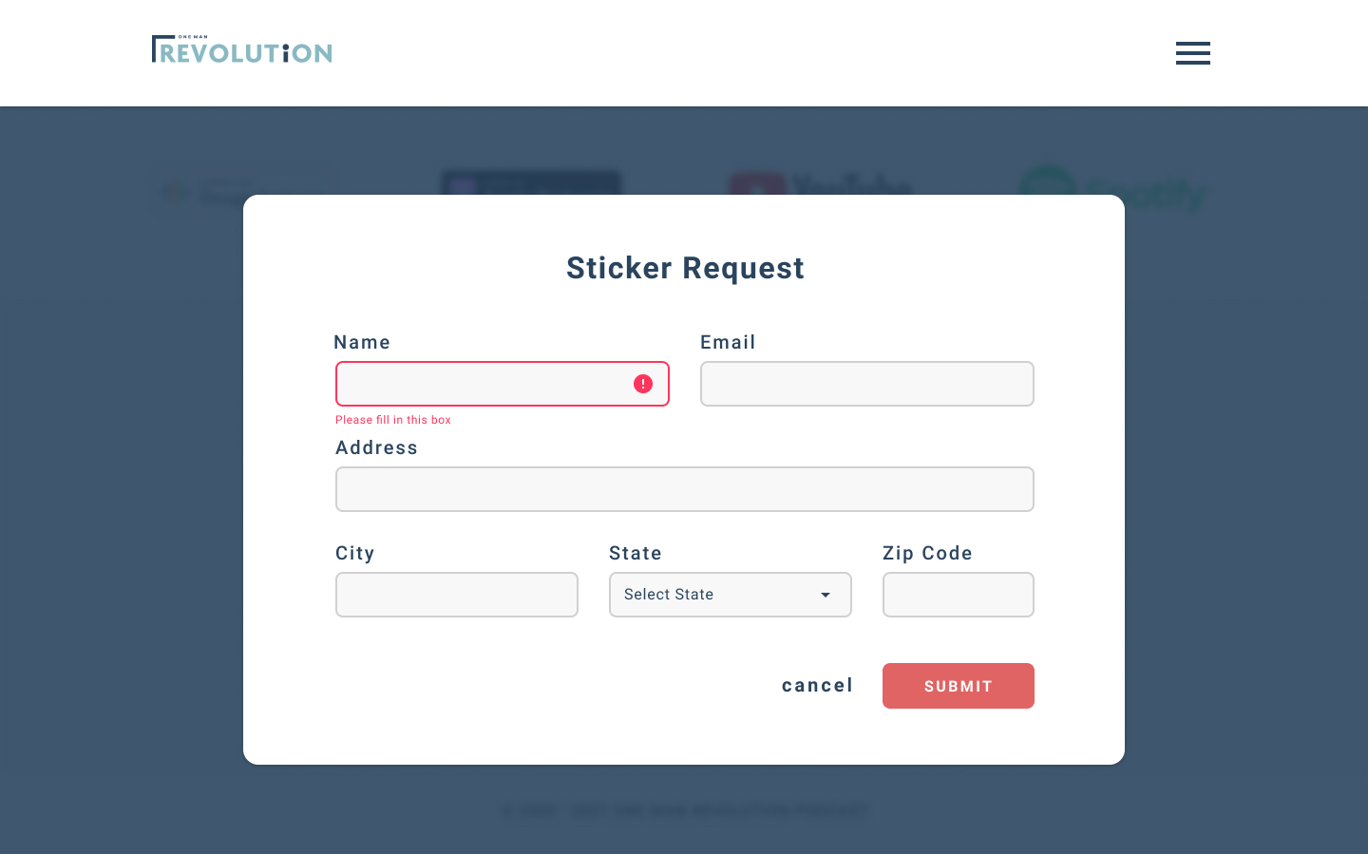Click the blurred footer copyright text
This screenshot has height=854, width=1368.
point(684,810)
